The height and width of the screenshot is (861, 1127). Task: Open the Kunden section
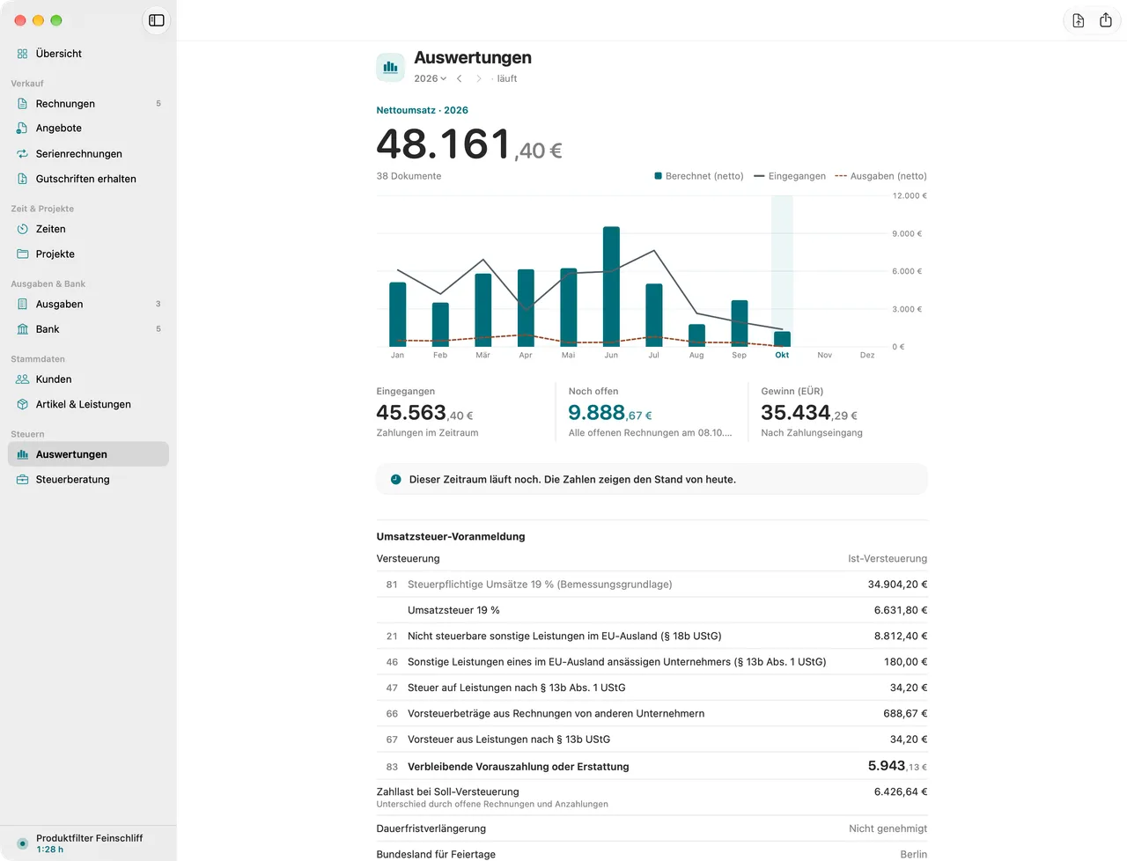88,379
